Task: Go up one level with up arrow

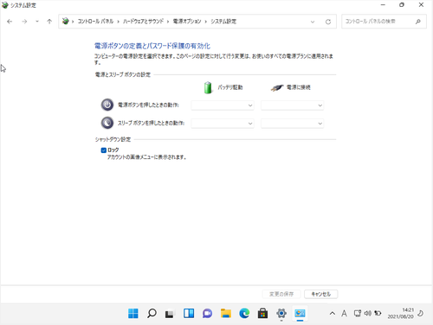Action: point(49,22)
